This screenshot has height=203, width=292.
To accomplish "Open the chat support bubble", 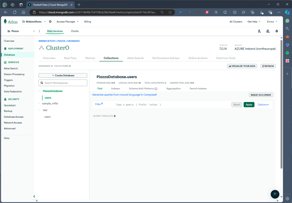I will 275,194.
